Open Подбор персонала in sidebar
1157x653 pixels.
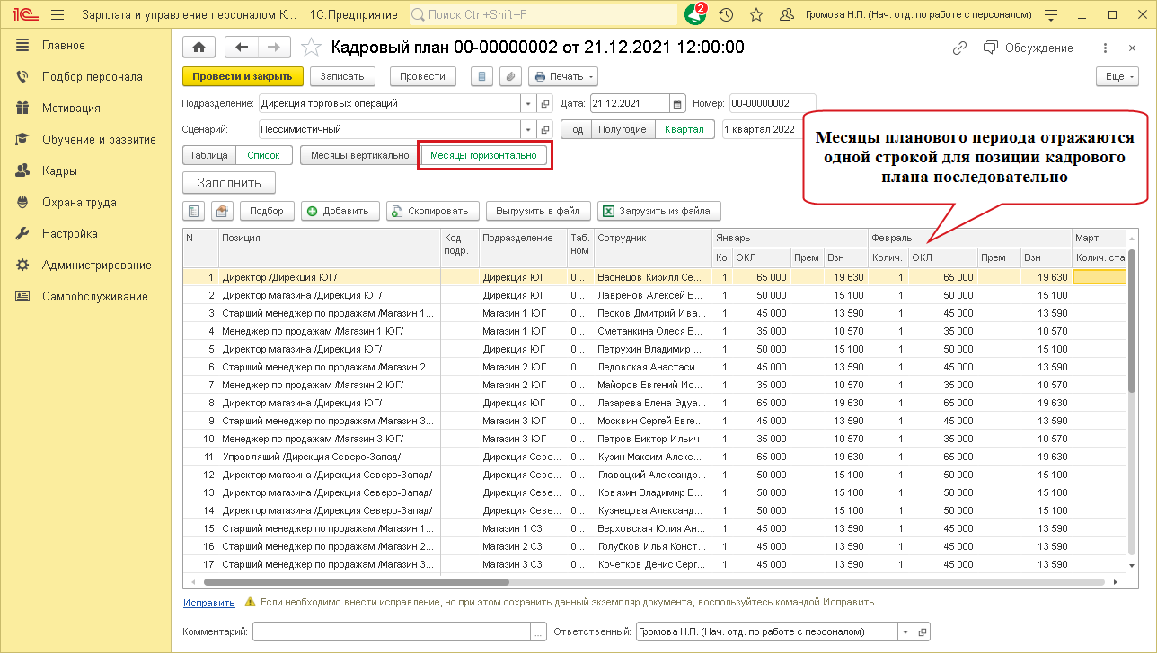tap(92, 76)
